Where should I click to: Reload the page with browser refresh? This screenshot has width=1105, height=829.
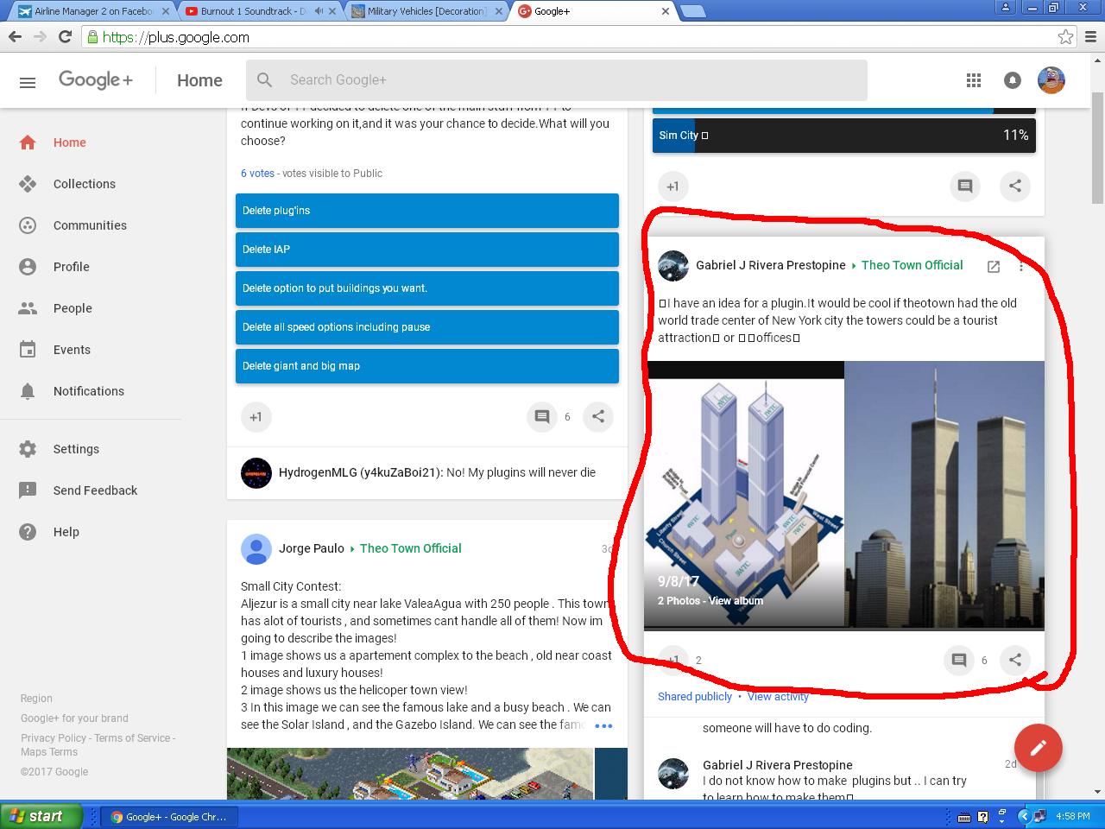(x=65, y=36)
